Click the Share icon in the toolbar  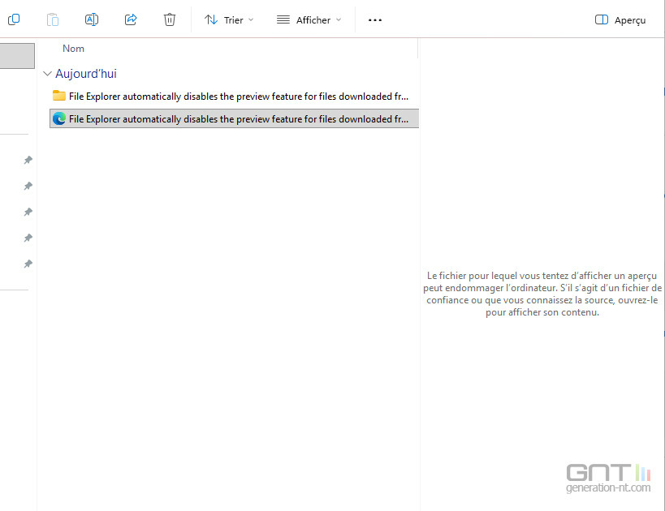click(131, 19)
